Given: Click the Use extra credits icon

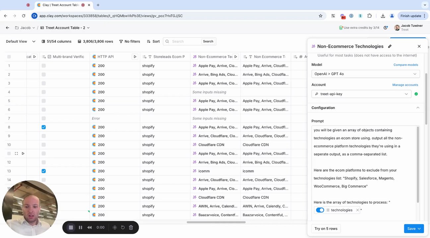Looking at the screenshot, I should [x=341, y=28].
